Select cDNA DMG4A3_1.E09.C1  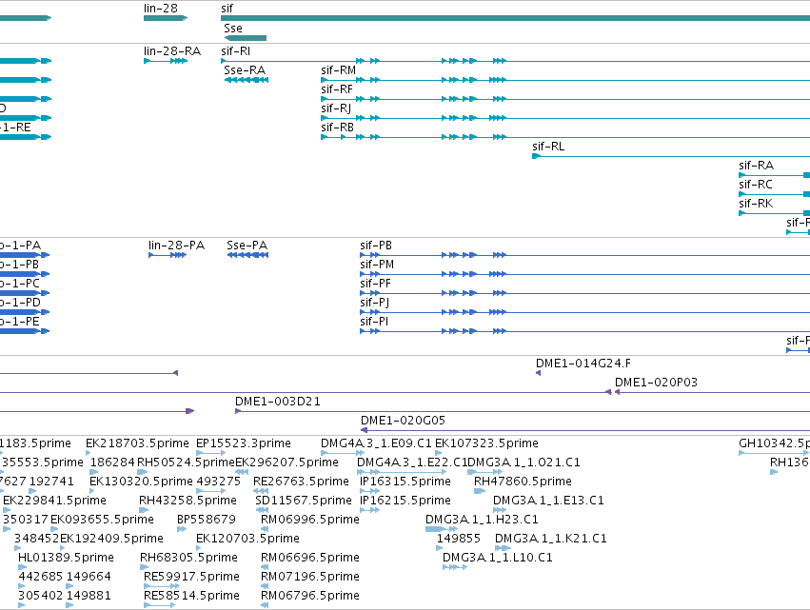click(x=376, y=443)
